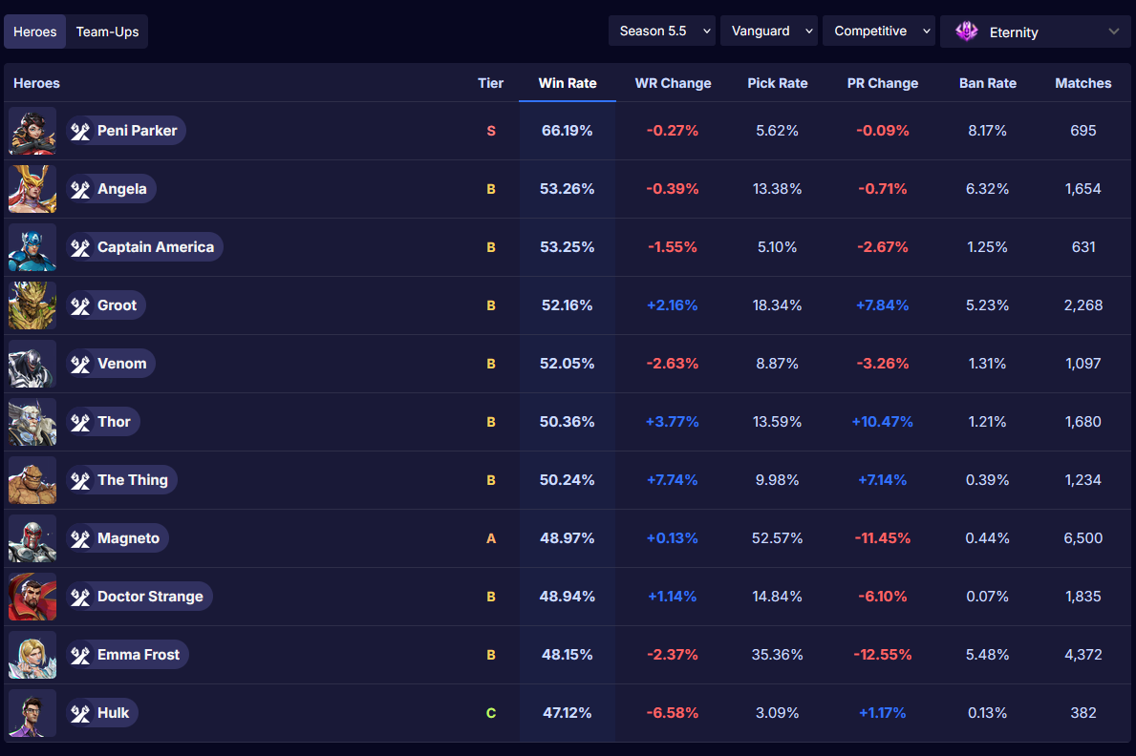Viewport: 1136px width, 756px height.
Task: Sort by the PR Change column
Action: coord(883,83)
